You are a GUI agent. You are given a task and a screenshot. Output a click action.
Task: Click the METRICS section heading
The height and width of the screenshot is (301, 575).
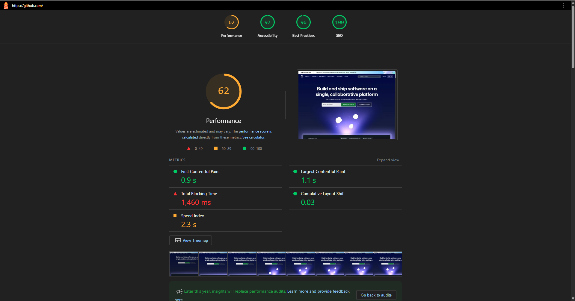click(177, 160)
